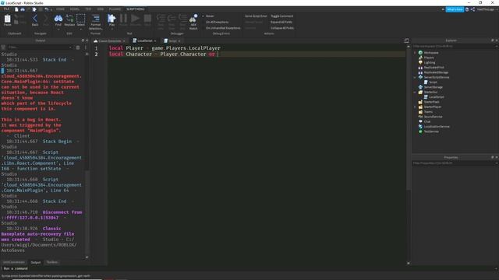Select ServerStorage in the Explorer
This screenshot has width=499, height=280.
pyautogui.click(x=434, y=87)
